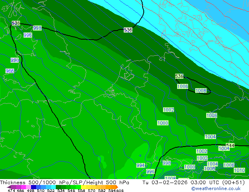Click the 998 label beside the 536 label
Image resolution: width=249 pixels, height=192 pixels.
(x=37, y=28)
